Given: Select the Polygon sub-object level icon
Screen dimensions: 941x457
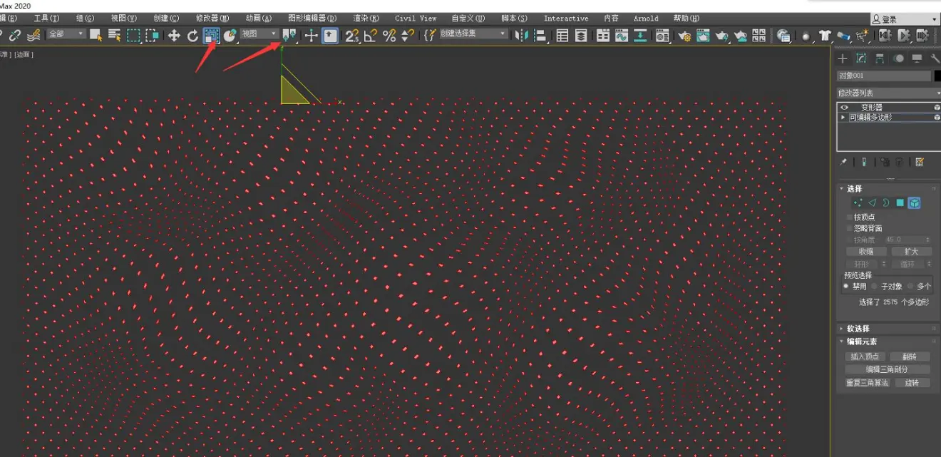Looking at the screenshot, I should click(900, 203).
